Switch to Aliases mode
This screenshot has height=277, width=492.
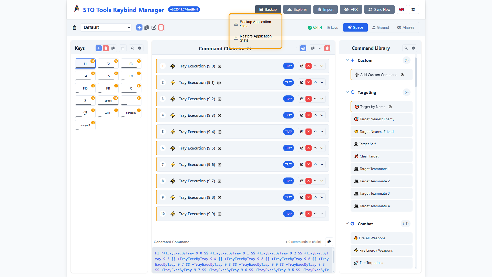tap(405, 27)
